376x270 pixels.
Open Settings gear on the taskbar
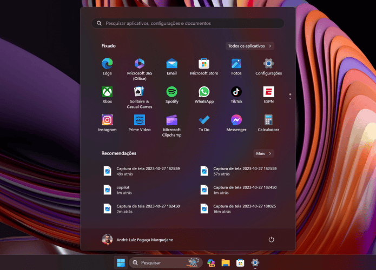click(x=255, y=262)
